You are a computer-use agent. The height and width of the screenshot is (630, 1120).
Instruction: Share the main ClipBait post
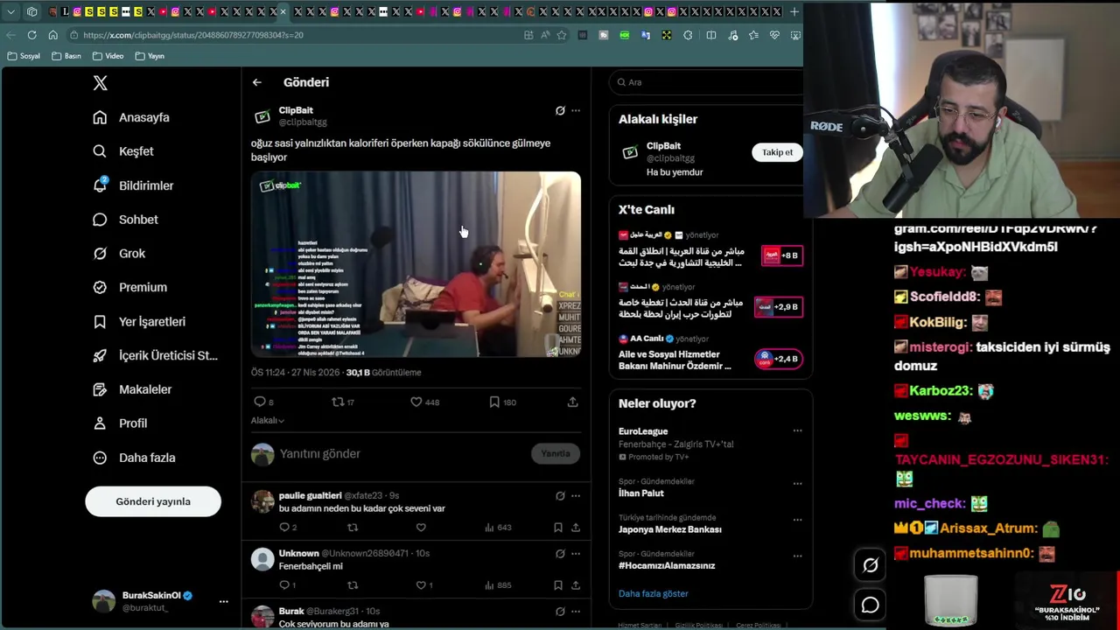click(x=572, y=402)
